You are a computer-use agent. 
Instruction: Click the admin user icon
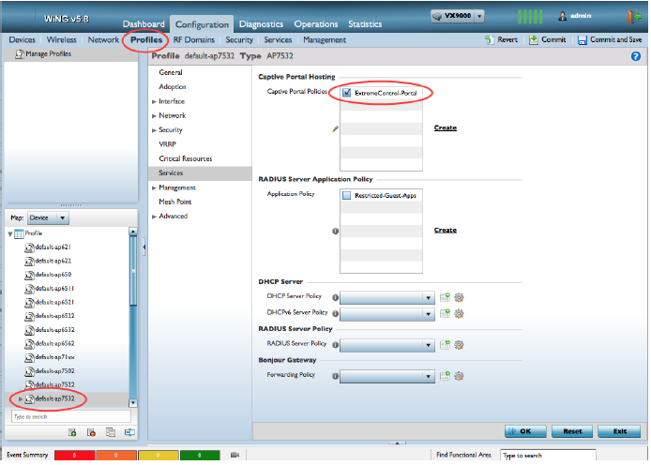[x=563, y=16]
